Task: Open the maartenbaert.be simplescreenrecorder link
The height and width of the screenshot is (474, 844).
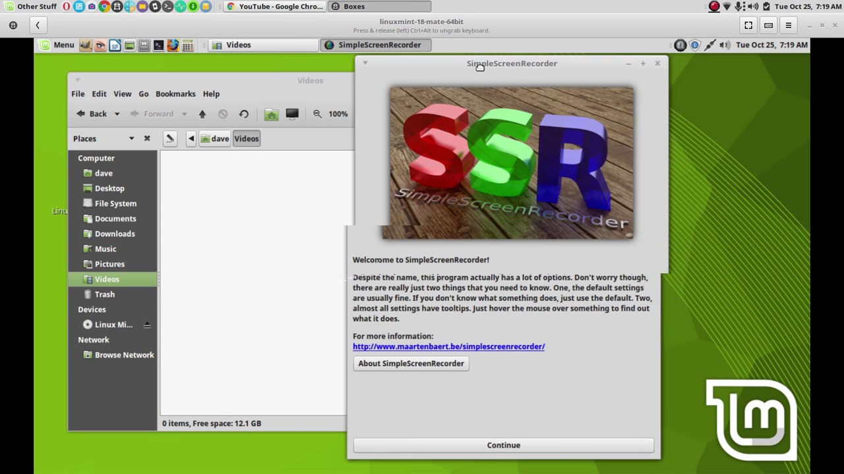Action: pos(448,346)
